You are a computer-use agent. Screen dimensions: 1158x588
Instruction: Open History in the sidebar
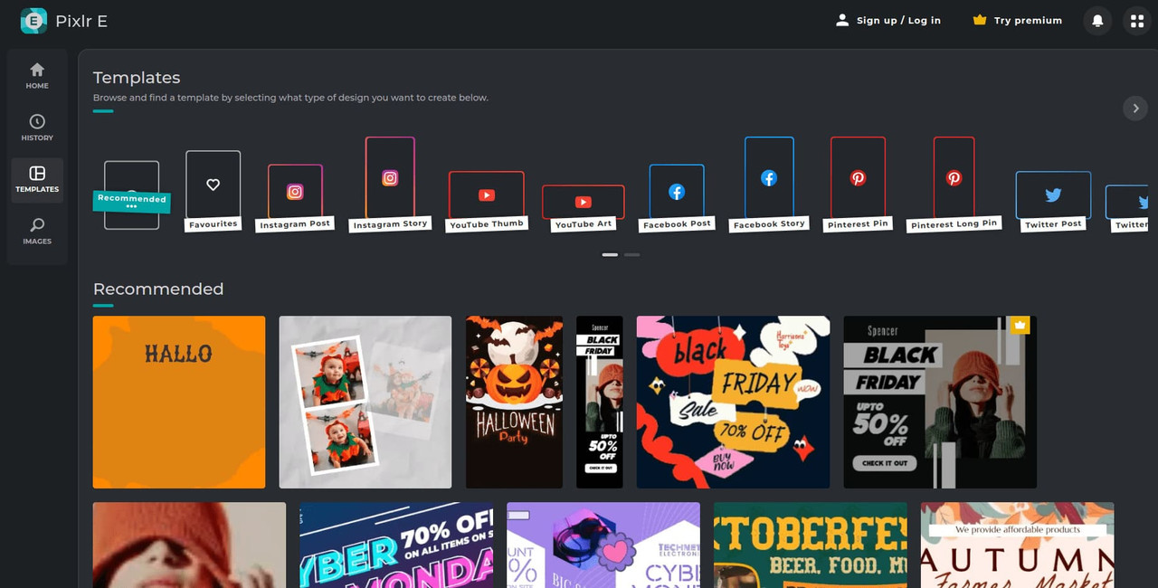pos(37,128)
